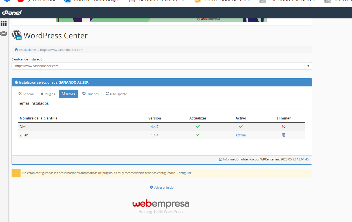
Task: Click the home icon next to Instalaciones
Action: pos(16,49)
